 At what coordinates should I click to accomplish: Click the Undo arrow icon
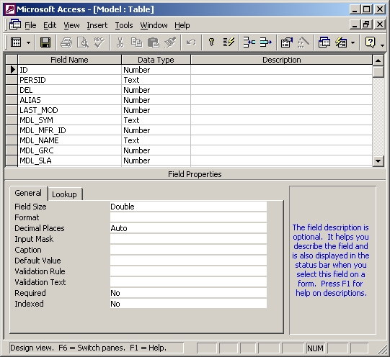point(191,42)
